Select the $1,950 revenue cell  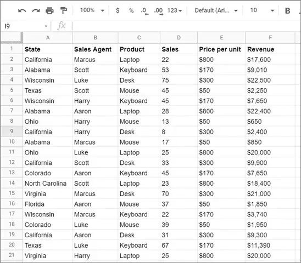[x=270, y=225]
